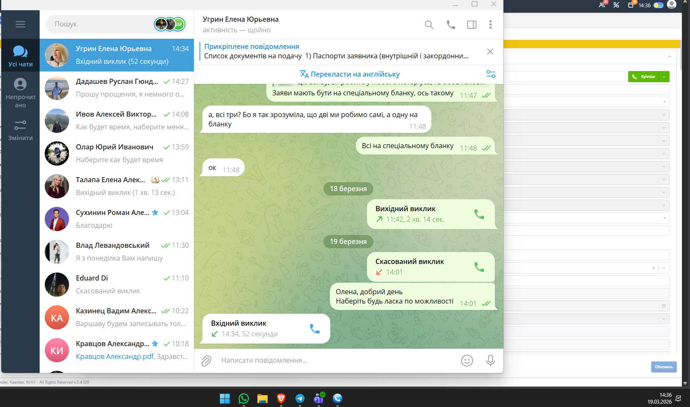This screenshot has height=407, width=690.
Task: Open the dropdown arrow beside Kyivstar button
Action: pyautogui.click(x=664, y=77)
